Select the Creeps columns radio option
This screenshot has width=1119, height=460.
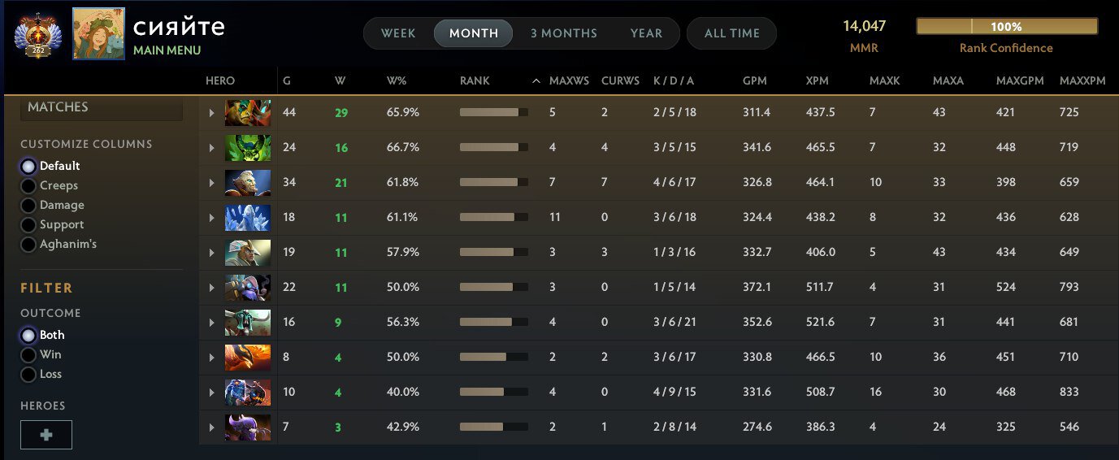click(28, 186)
